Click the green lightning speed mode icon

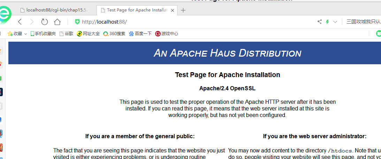[327, 22]
